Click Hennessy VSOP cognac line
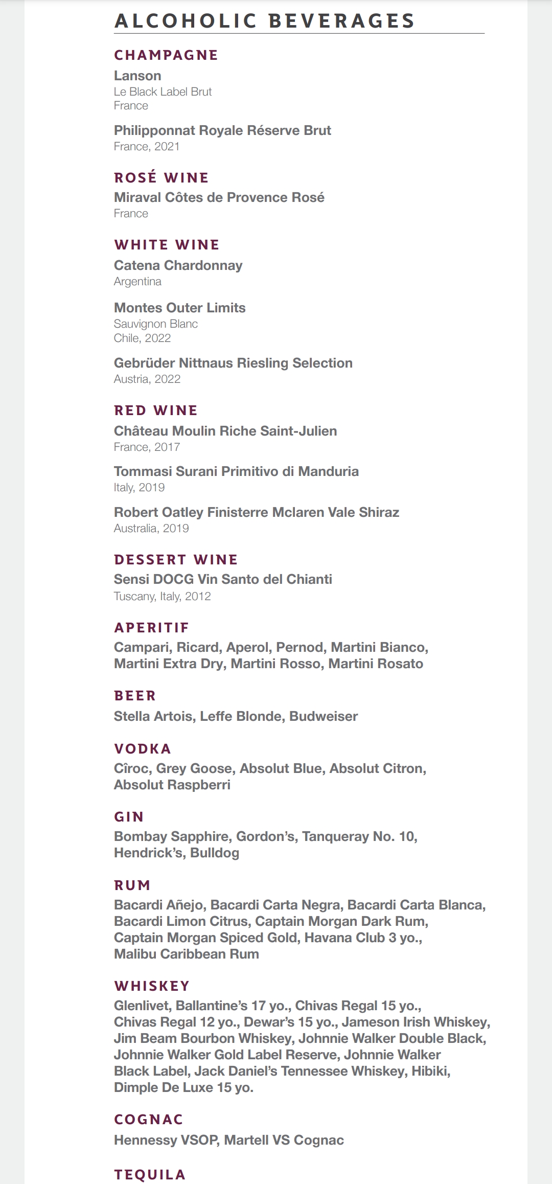The width and height of the screenshot is (552, 1184). (x=228, y=1140)
